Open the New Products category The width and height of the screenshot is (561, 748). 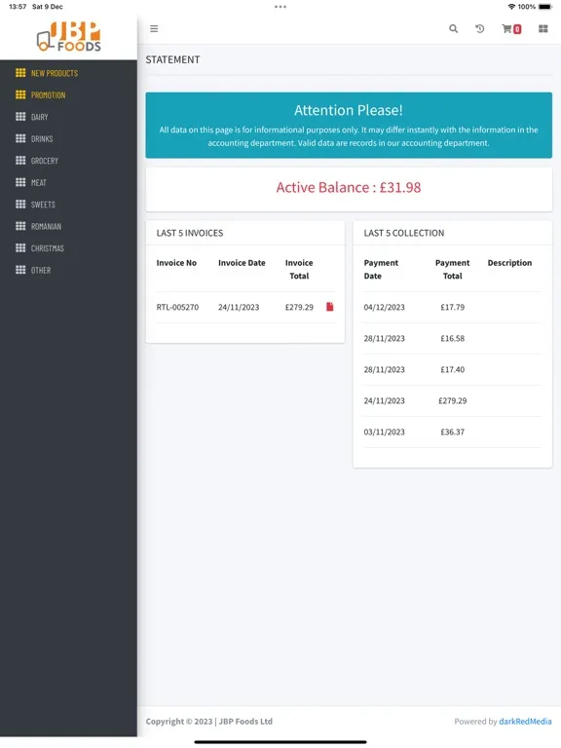pyautogui.click(x=55, y=73)
